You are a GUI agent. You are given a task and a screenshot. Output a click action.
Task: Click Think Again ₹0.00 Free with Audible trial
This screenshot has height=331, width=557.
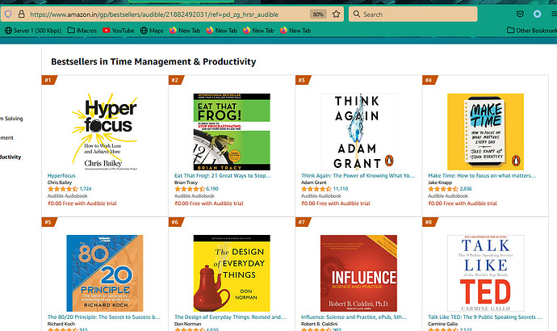(336, 203)
